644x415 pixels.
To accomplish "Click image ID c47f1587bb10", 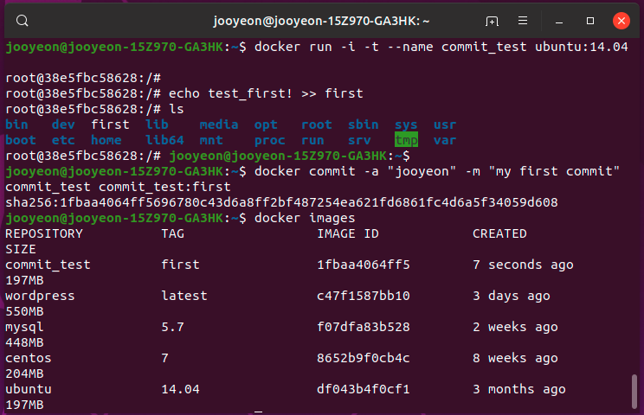I will pyautogui.click(x=363, y=296).
